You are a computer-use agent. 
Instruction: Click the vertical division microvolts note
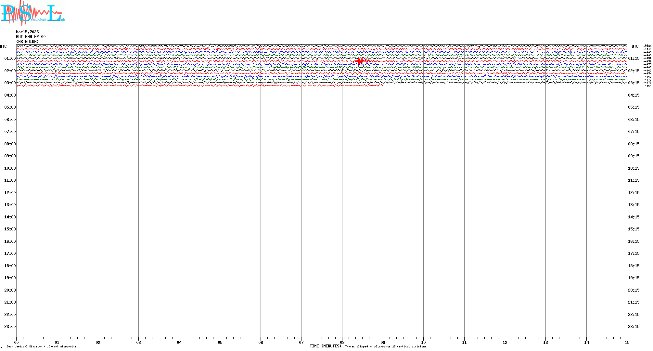point(41,346)
